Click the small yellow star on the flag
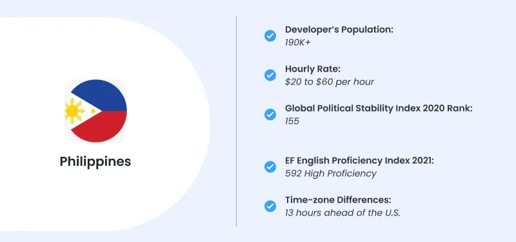Viewport: 516px width, 242px height. coord(93,111)
